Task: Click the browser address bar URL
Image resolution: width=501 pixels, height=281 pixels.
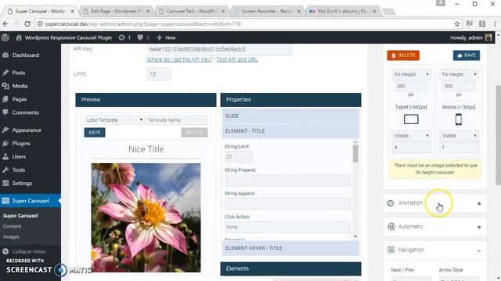Action: point(143,24)
